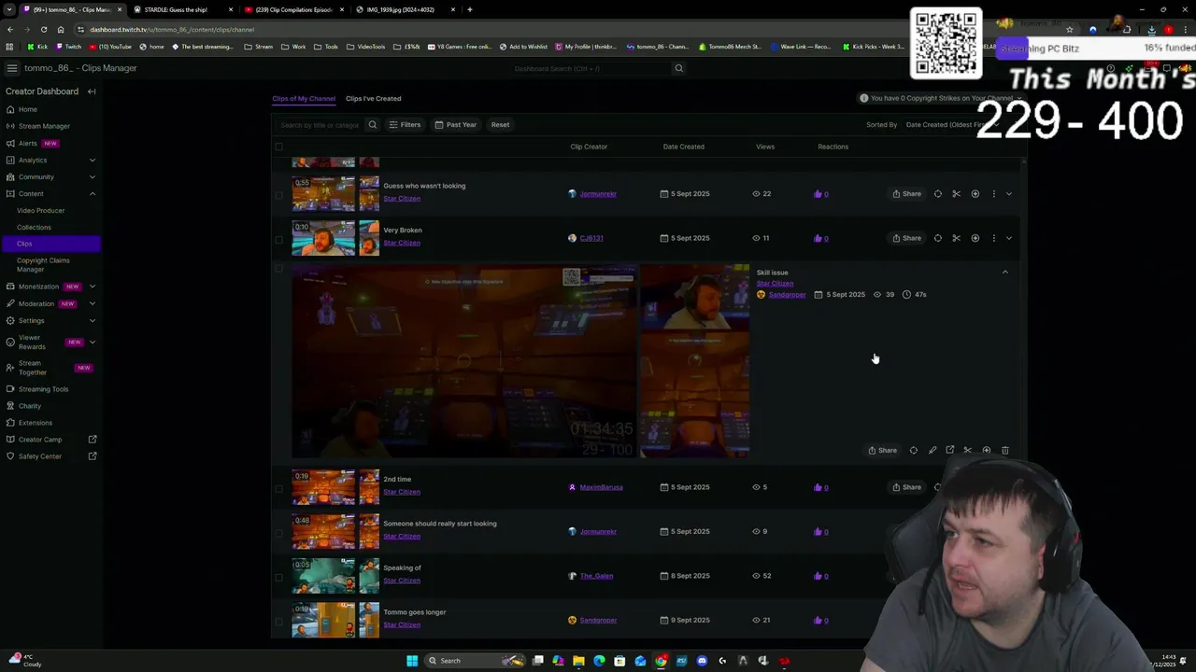Go to Stream Manager

click(x=44, y=126)
